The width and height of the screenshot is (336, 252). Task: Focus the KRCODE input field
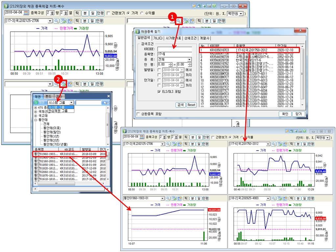[x=175, y=49]
